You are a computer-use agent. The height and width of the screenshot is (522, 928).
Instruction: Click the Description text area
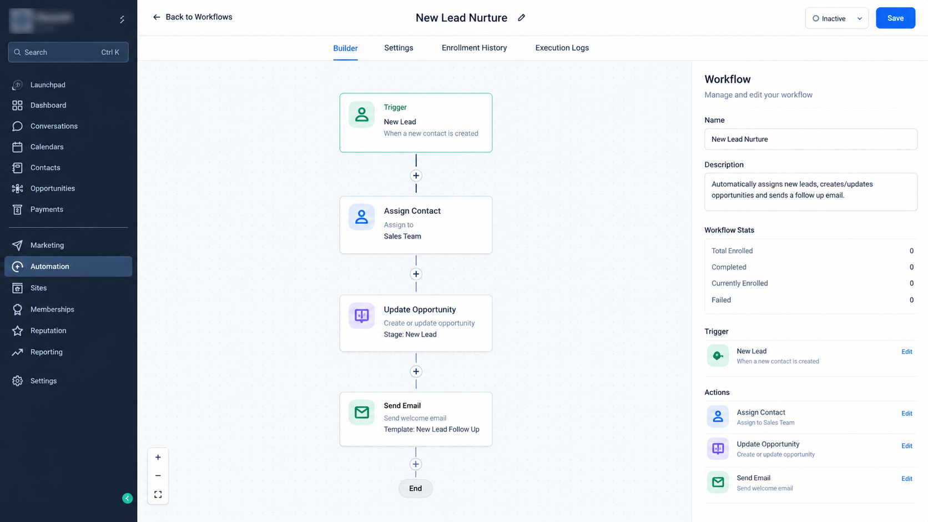point(810,192)
